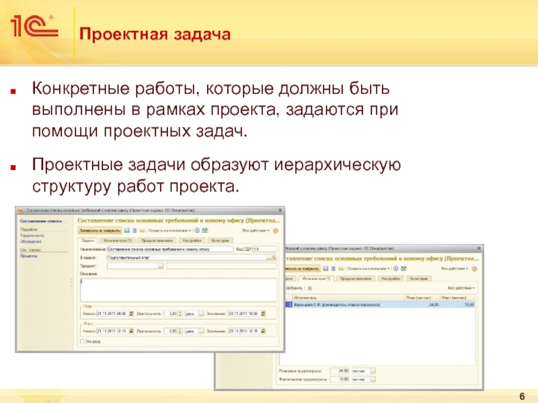Open Все действия dropdown in front window
538x403 pixels.
pyautogui.click(x=256, y=230)
